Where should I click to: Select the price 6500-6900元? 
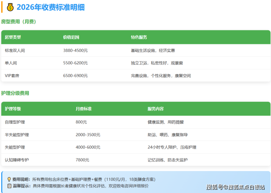coord(75,76)
